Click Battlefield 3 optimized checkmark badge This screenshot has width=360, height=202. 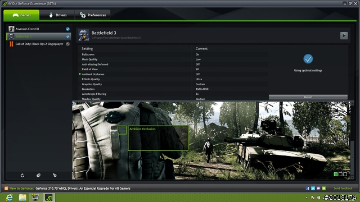[x=67, y=36]
